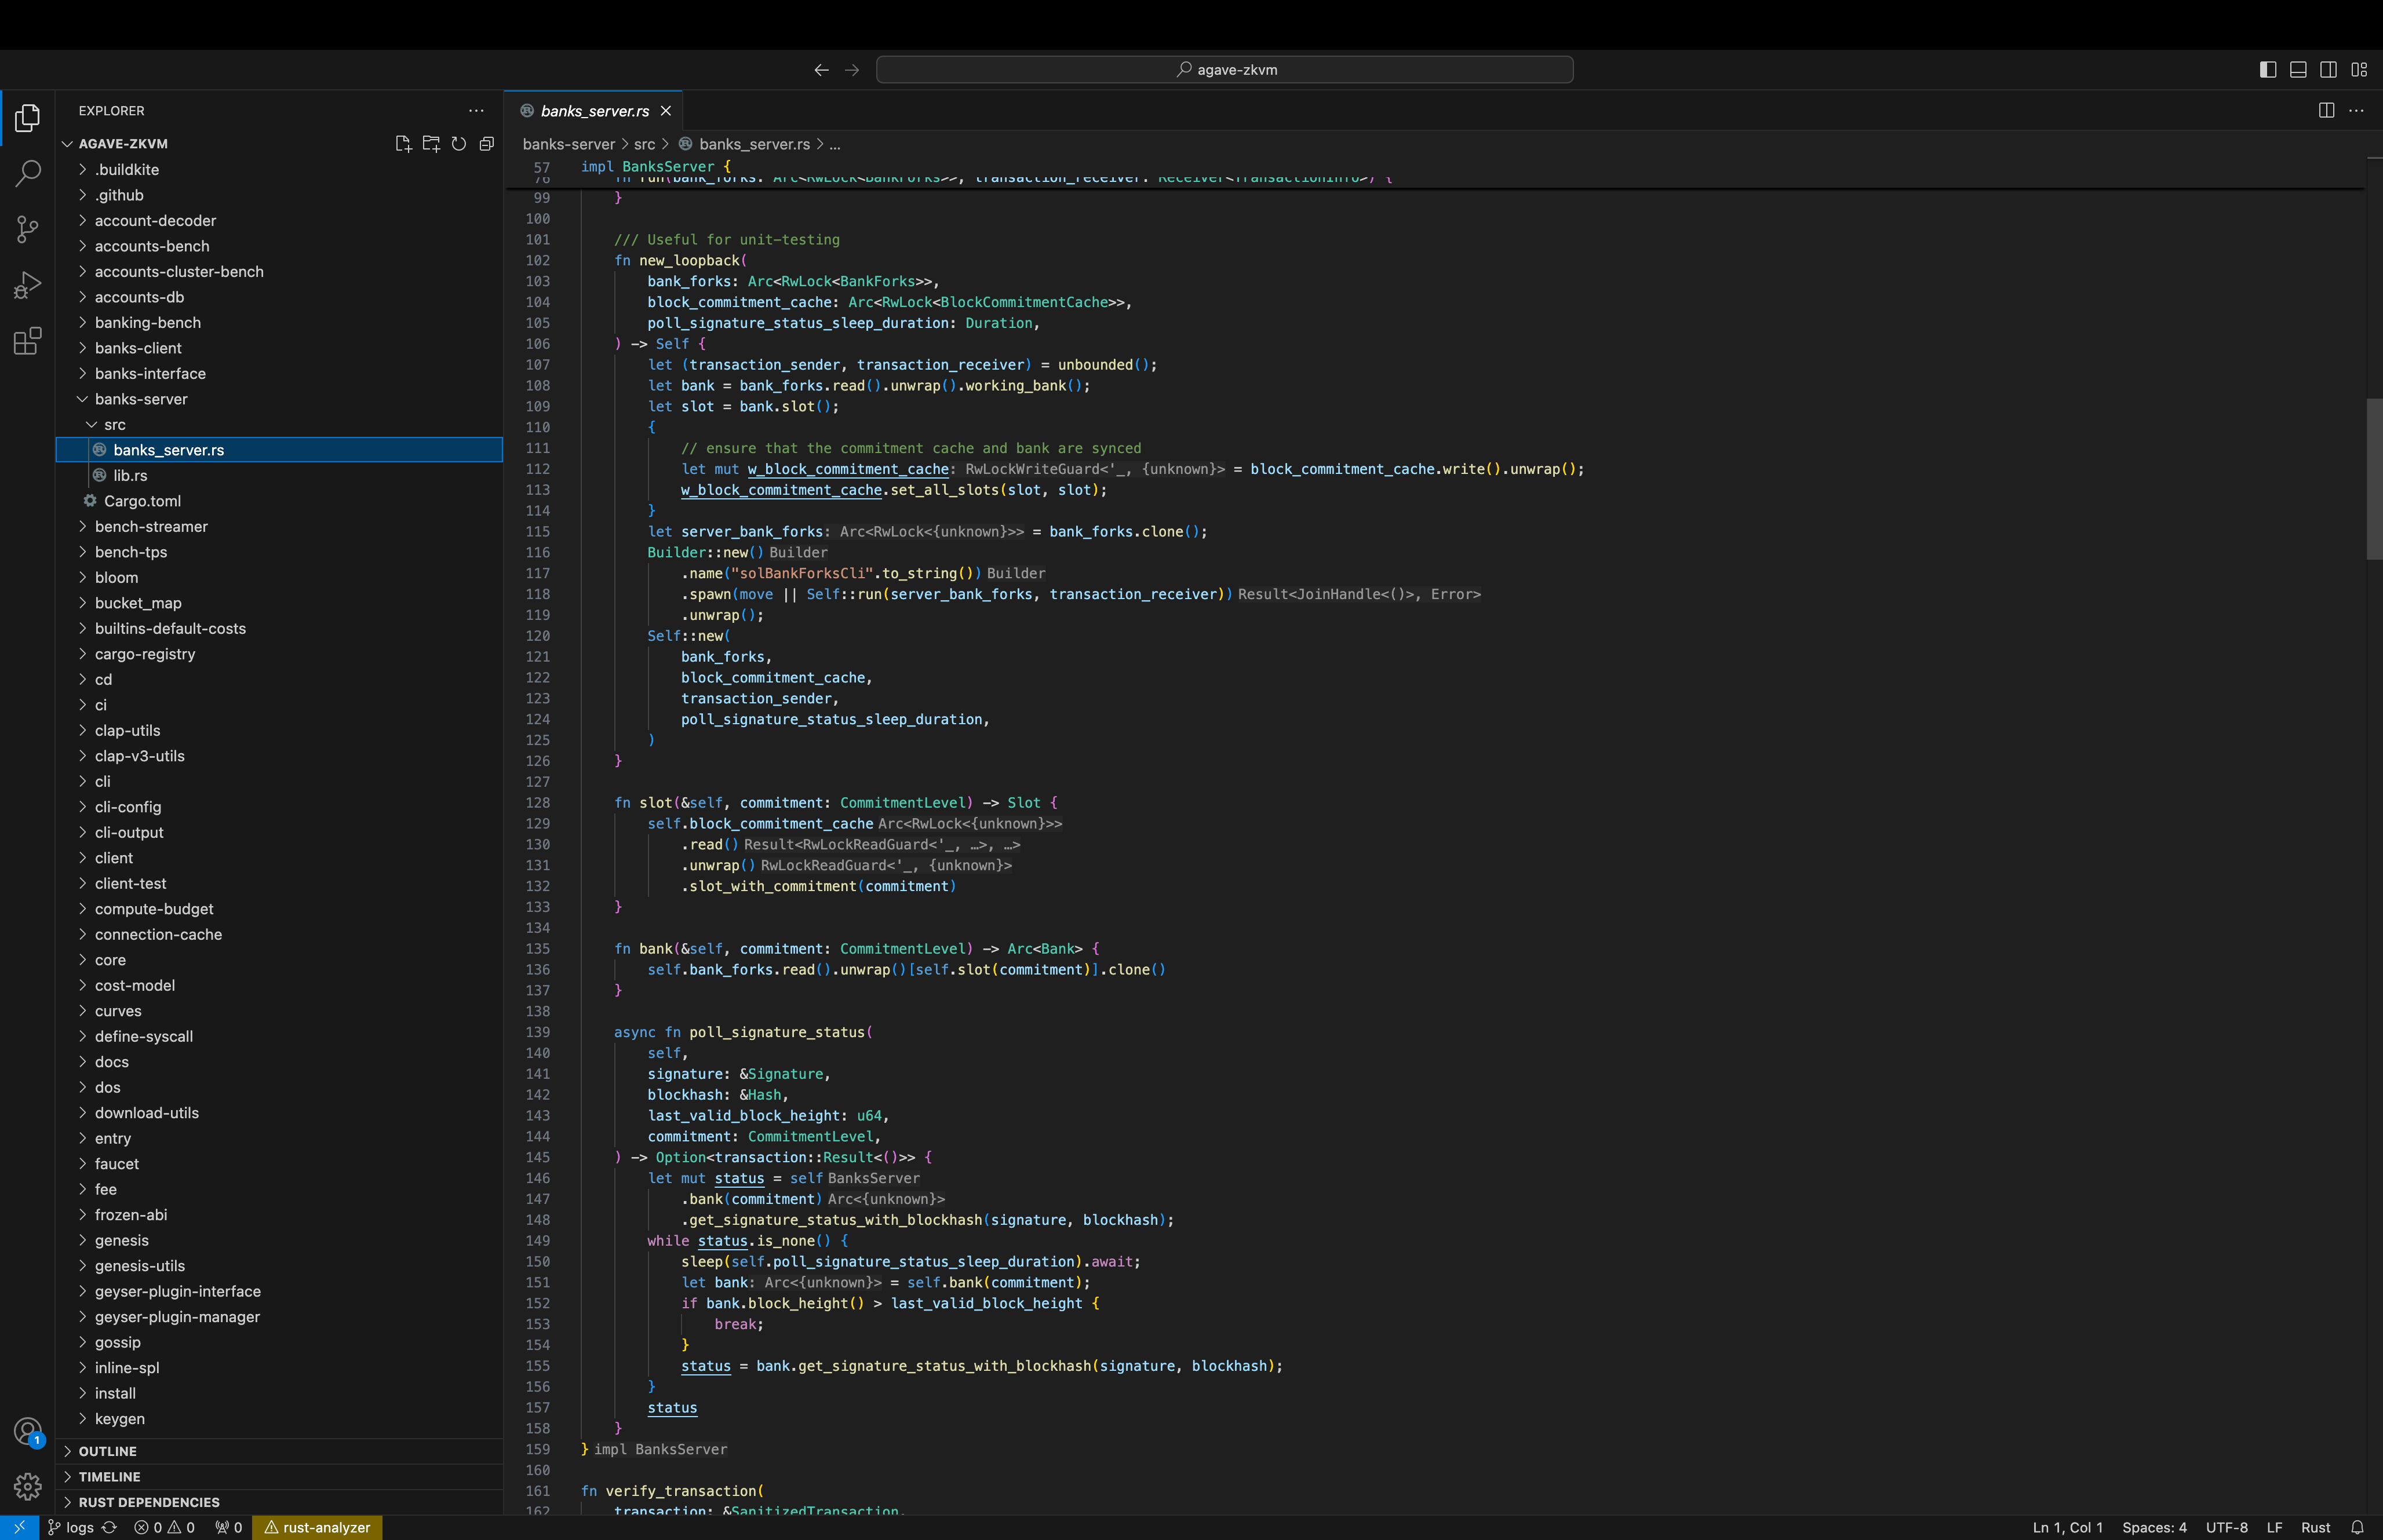Close the banks_server.rs tab
Viewport: 2383px width, 1540px height.
tap(666, 111)
